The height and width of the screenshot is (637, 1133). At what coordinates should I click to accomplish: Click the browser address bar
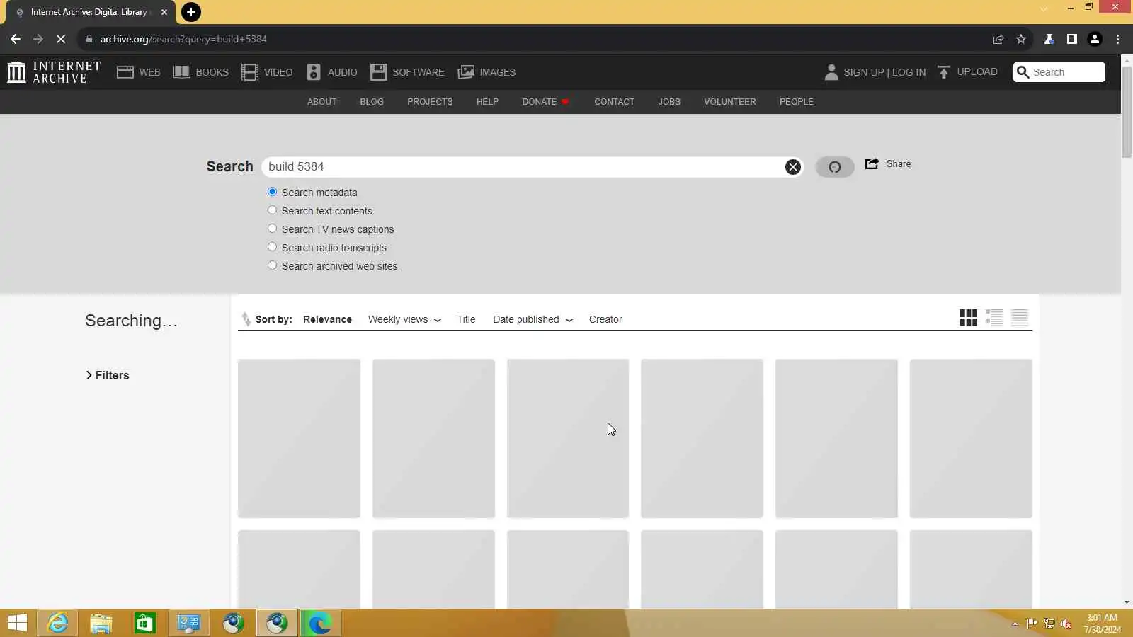click(x=538, y=39)
